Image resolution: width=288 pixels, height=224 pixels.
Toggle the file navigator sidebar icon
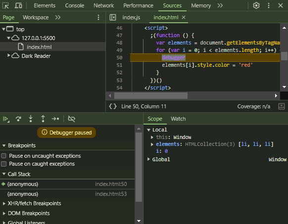pos(113,17)
